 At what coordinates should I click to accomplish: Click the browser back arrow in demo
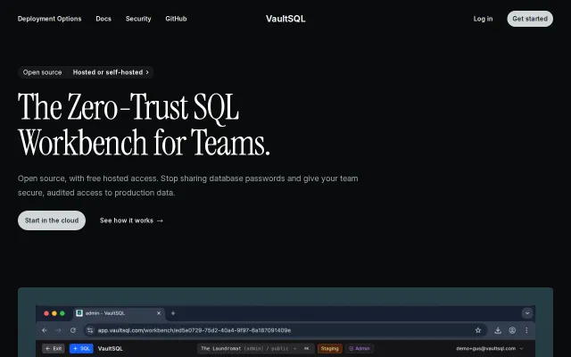point(45,330)
